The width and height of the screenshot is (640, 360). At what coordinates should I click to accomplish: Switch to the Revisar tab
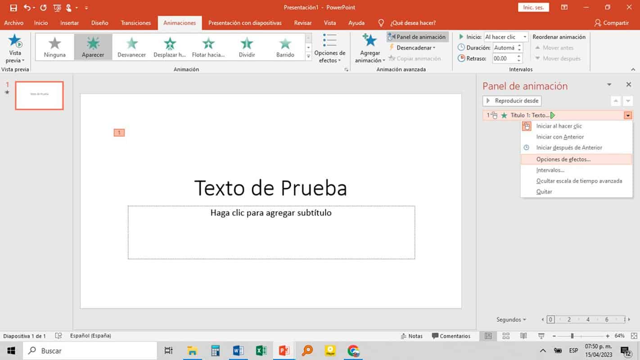[x=303, y=23]
